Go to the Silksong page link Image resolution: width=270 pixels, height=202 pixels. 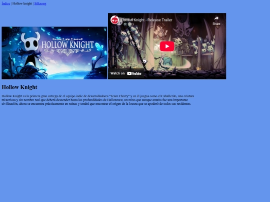pos(40,3)
